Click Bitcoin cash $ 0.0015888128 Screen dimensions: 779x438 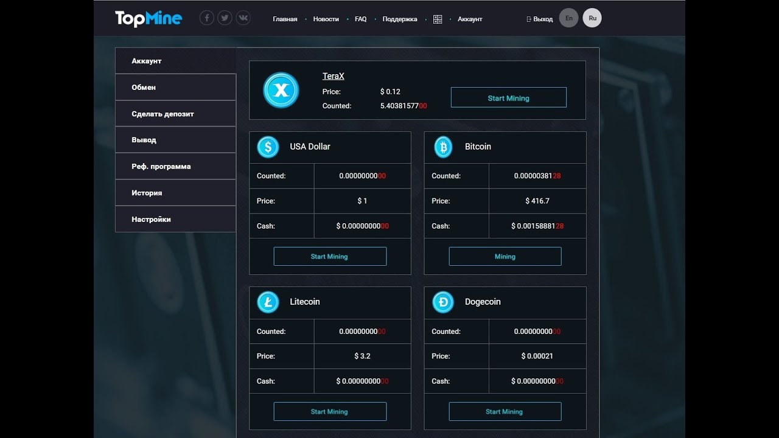[x=537, y=226]
